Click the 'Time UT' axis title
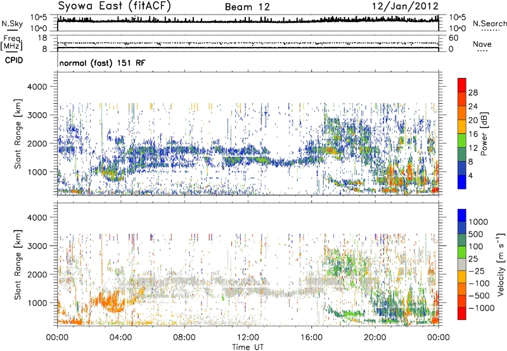This screenshot has width=507, height=351. (x=248, y=347)
